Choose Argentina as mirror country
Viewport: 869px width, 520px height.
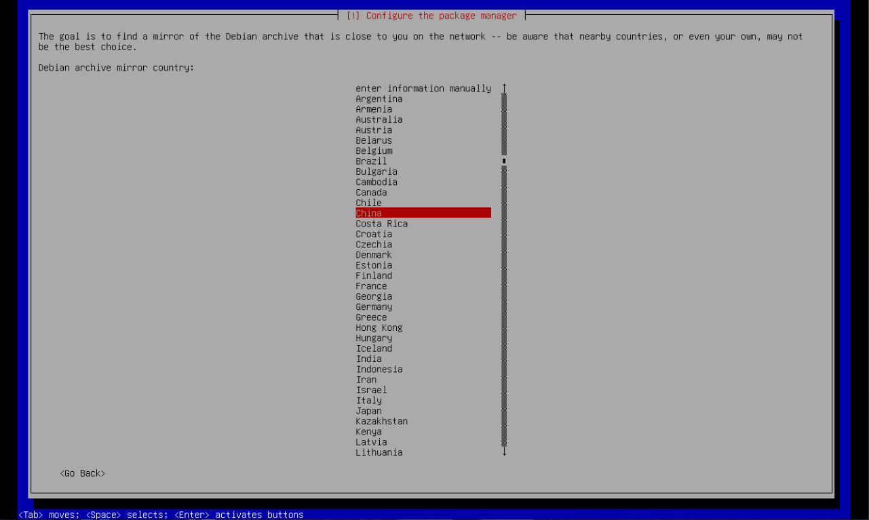tap(379, 99)
